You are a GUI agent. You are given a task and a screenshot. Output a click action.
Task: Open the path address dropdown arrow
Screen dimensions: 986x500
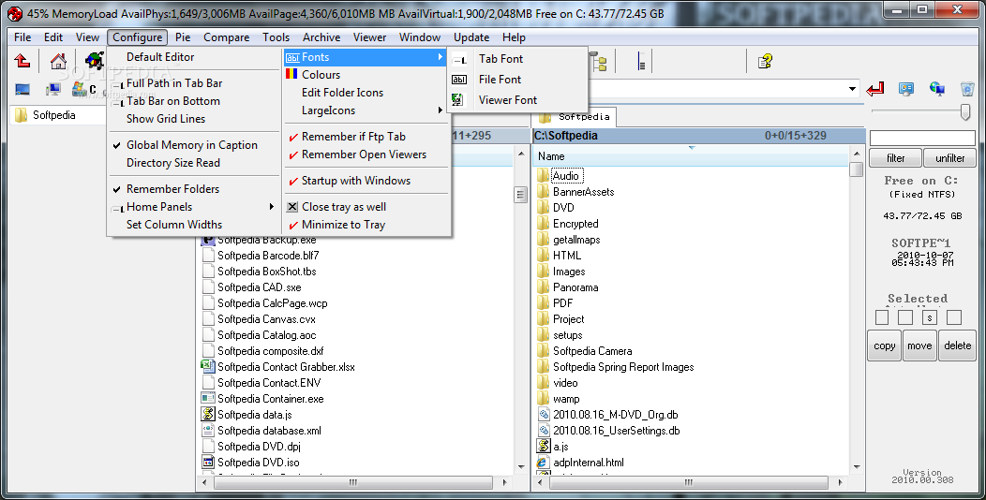point(853,89)
